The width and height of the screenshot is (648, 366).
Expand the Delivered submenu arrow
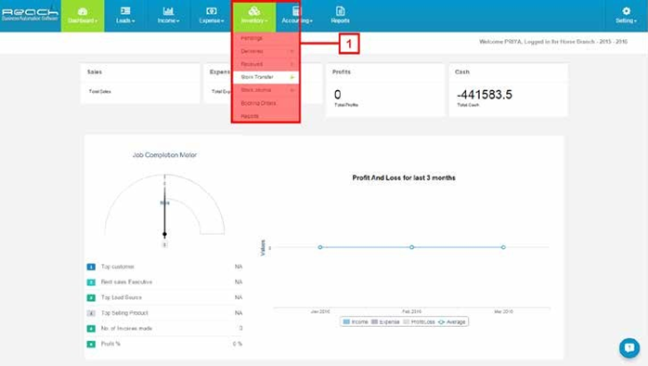pyautogui.click(x=292, y=51)
